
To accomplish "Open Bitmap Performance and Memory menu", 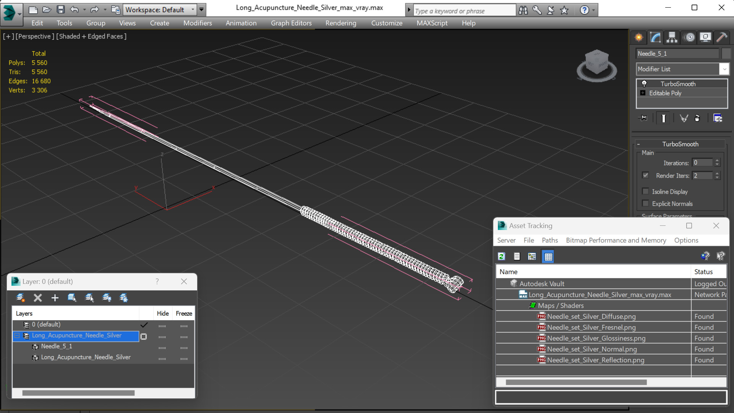I will 616,240.
